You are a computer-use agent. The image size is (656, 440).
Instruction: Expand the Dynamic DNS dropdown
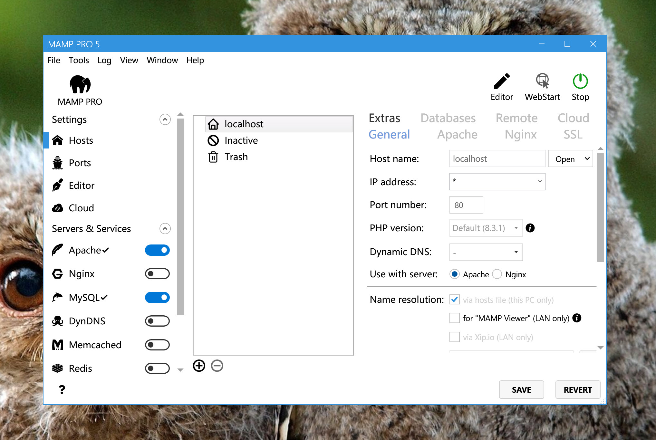(x=516, y=252)
